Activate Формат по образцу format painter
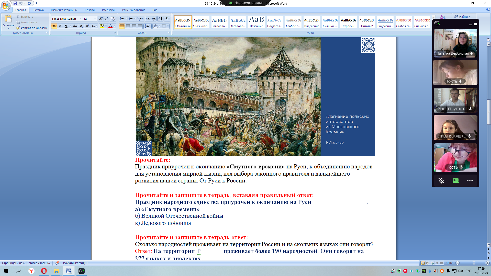 coord(32,28)
